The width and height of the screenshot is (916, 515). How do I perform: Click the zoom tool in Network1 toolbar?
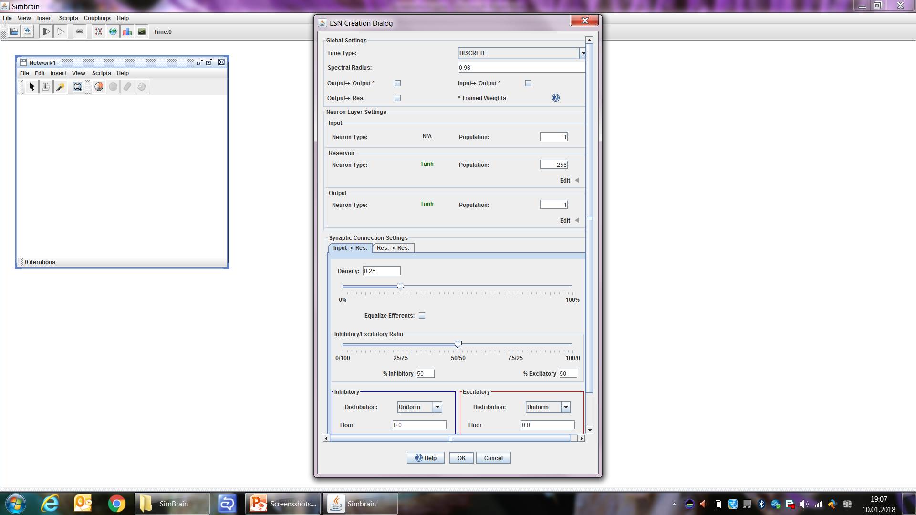pos(78,87)
